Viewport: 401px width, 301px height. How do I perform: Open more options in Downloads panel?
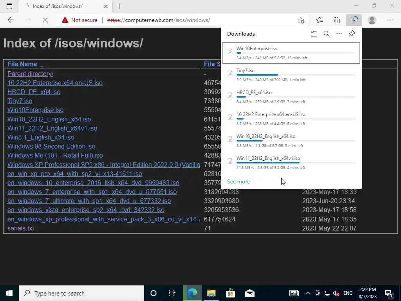tap(339, 34)
